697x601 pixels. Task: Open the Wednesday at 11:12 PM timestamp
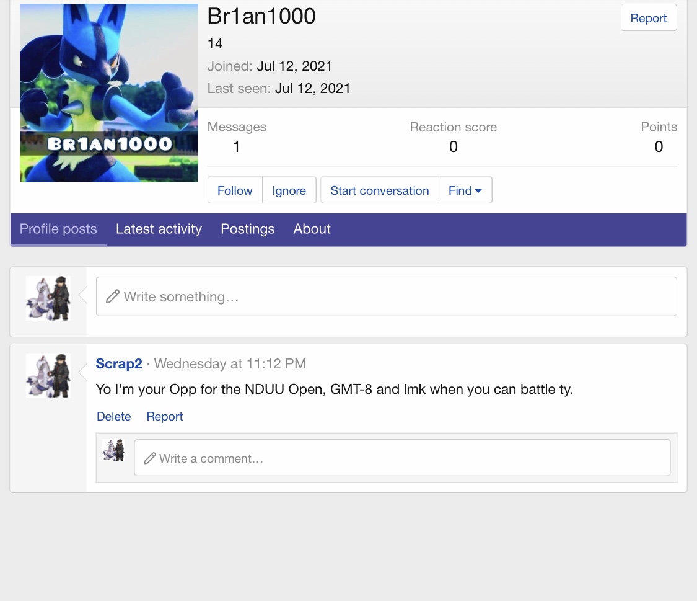pos(230,363)
